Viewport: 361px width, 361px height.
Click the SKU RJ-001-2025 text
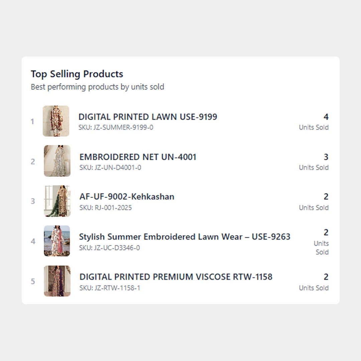[106, 208]
